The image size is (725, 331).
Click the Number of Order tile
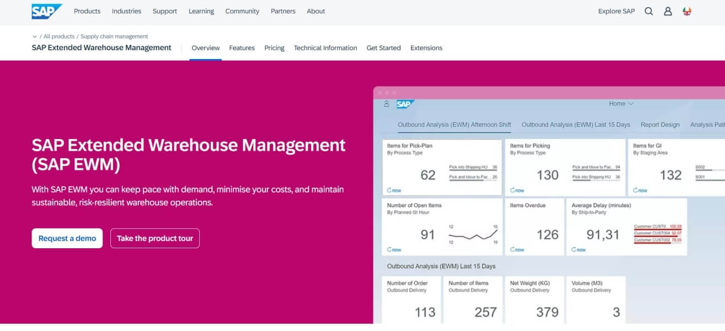coord(412,300)
